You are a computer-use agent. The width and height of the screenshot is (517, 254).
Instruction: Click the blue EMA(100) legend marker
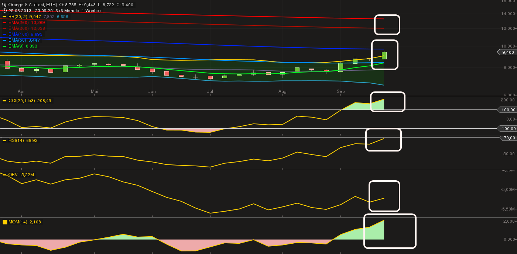click(4, 34)
